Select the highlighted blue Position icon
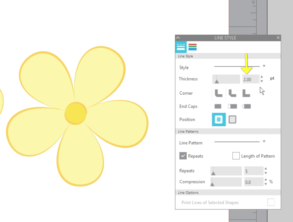 (219, 119)
